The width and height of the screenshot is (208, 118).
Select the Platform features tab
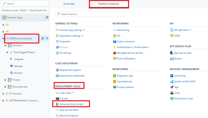108,4
